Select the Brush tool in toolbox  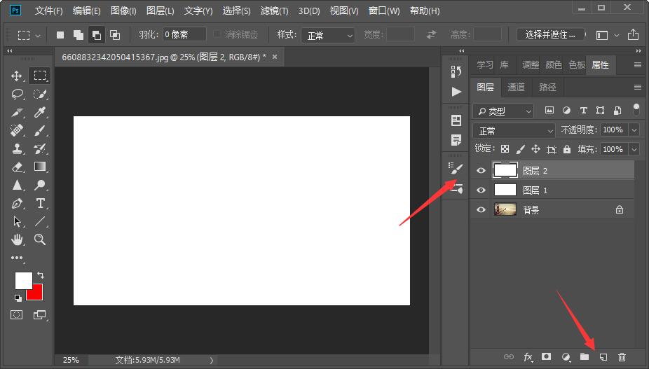[40, 130]
